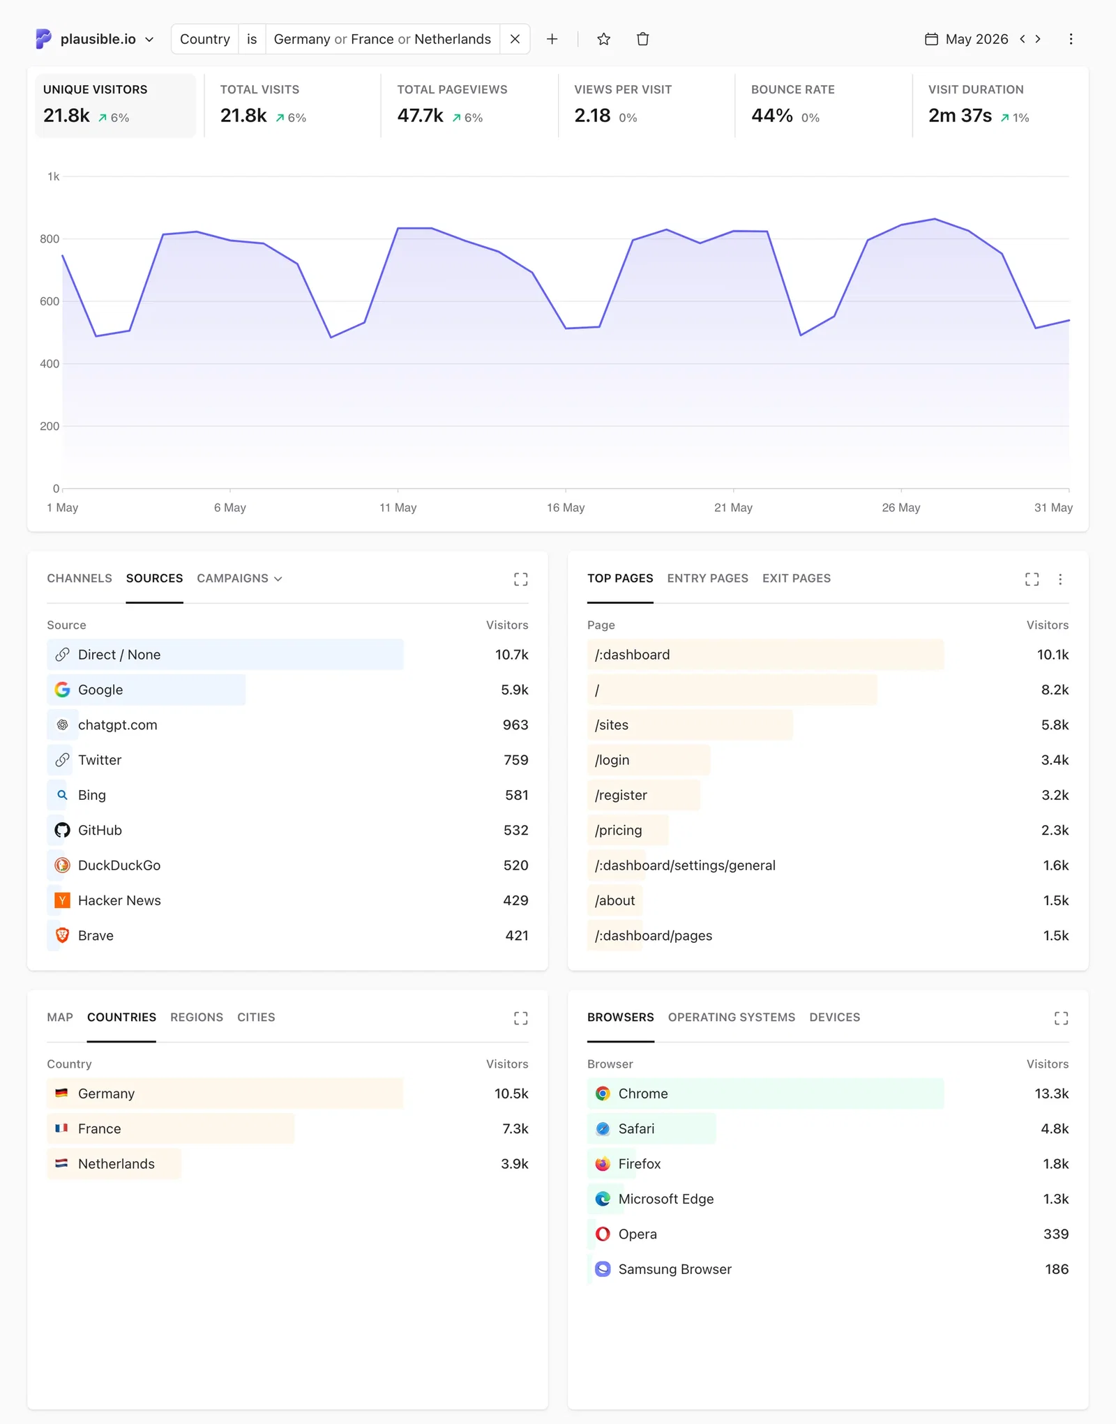Image resolution: width=1116 pixels, height=1424 pixels.
Task: Expand the Browsers panel details view
Action: click(1061, 1018)
